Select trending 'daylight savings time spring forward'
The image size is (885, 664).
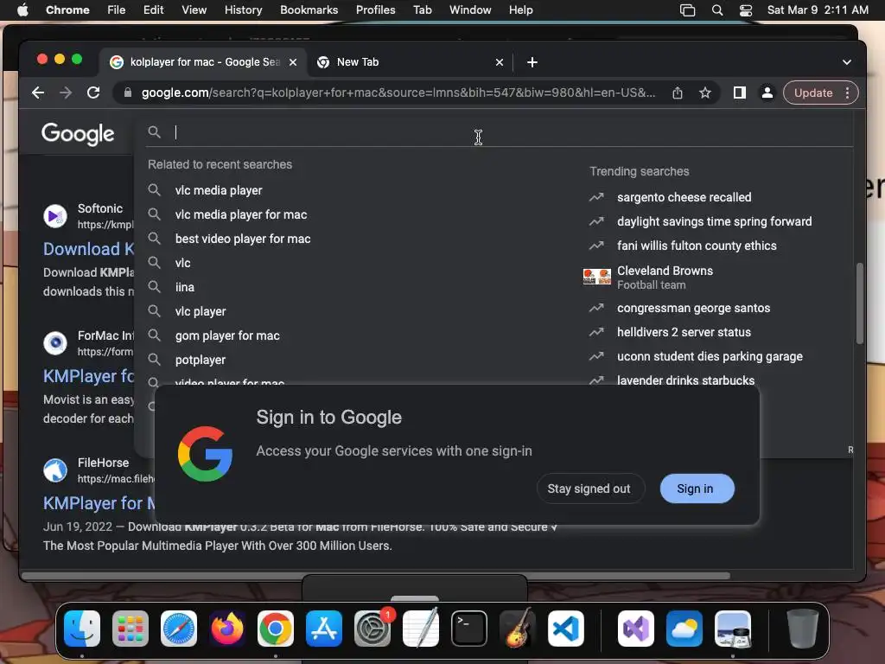click(x=715, y=222)
